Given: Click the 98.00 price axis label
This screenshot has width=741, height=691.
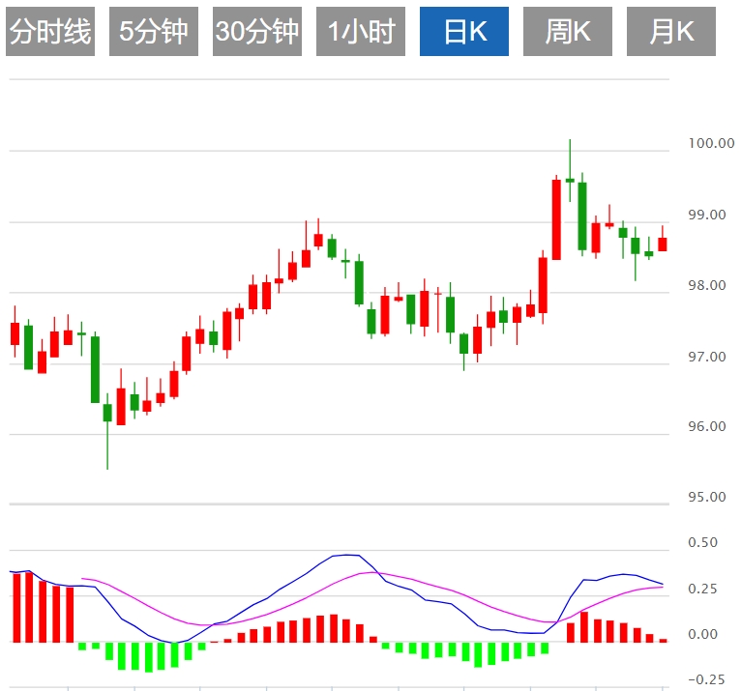Looking at the screenshot, I should coord(707,285).
